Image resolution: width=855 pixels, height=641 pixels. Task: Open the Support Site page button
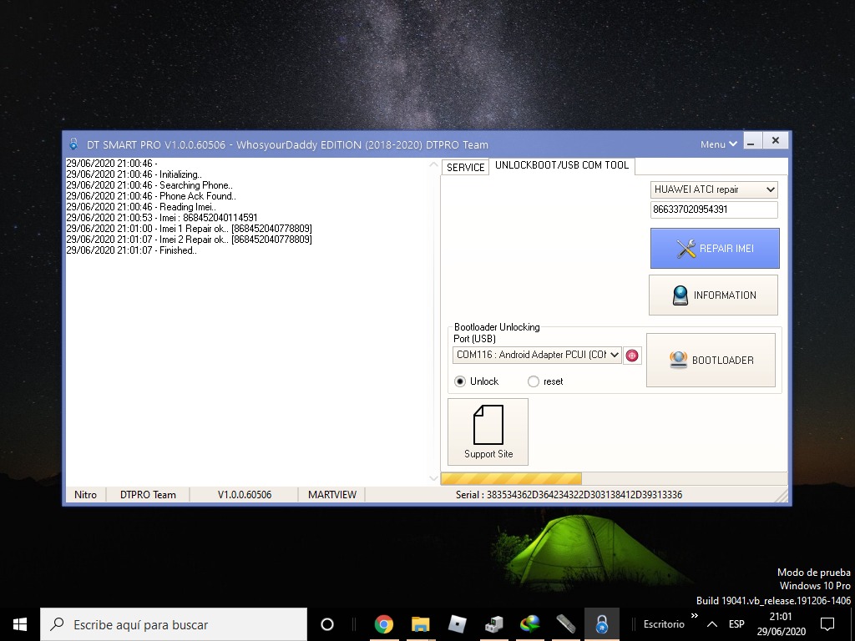point(488,432)
